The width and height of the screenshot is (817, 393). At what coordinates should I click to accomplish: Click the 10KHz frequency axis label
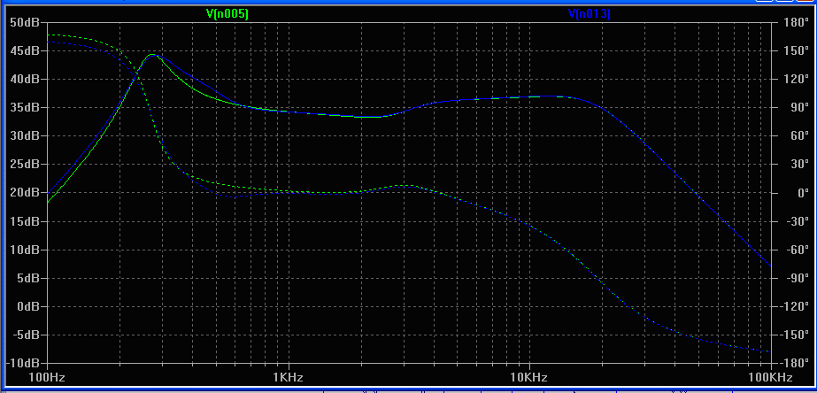[x=529, y=377]
